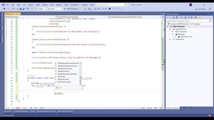Click Pending Changes Filter icon in Solution Explorer
This screenshot has width=214, height=120.
(181, 17)
